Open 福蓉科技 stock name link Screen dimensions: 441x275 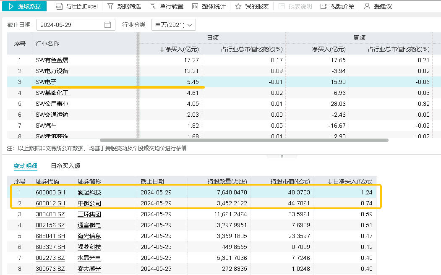[x=89, y=247]
